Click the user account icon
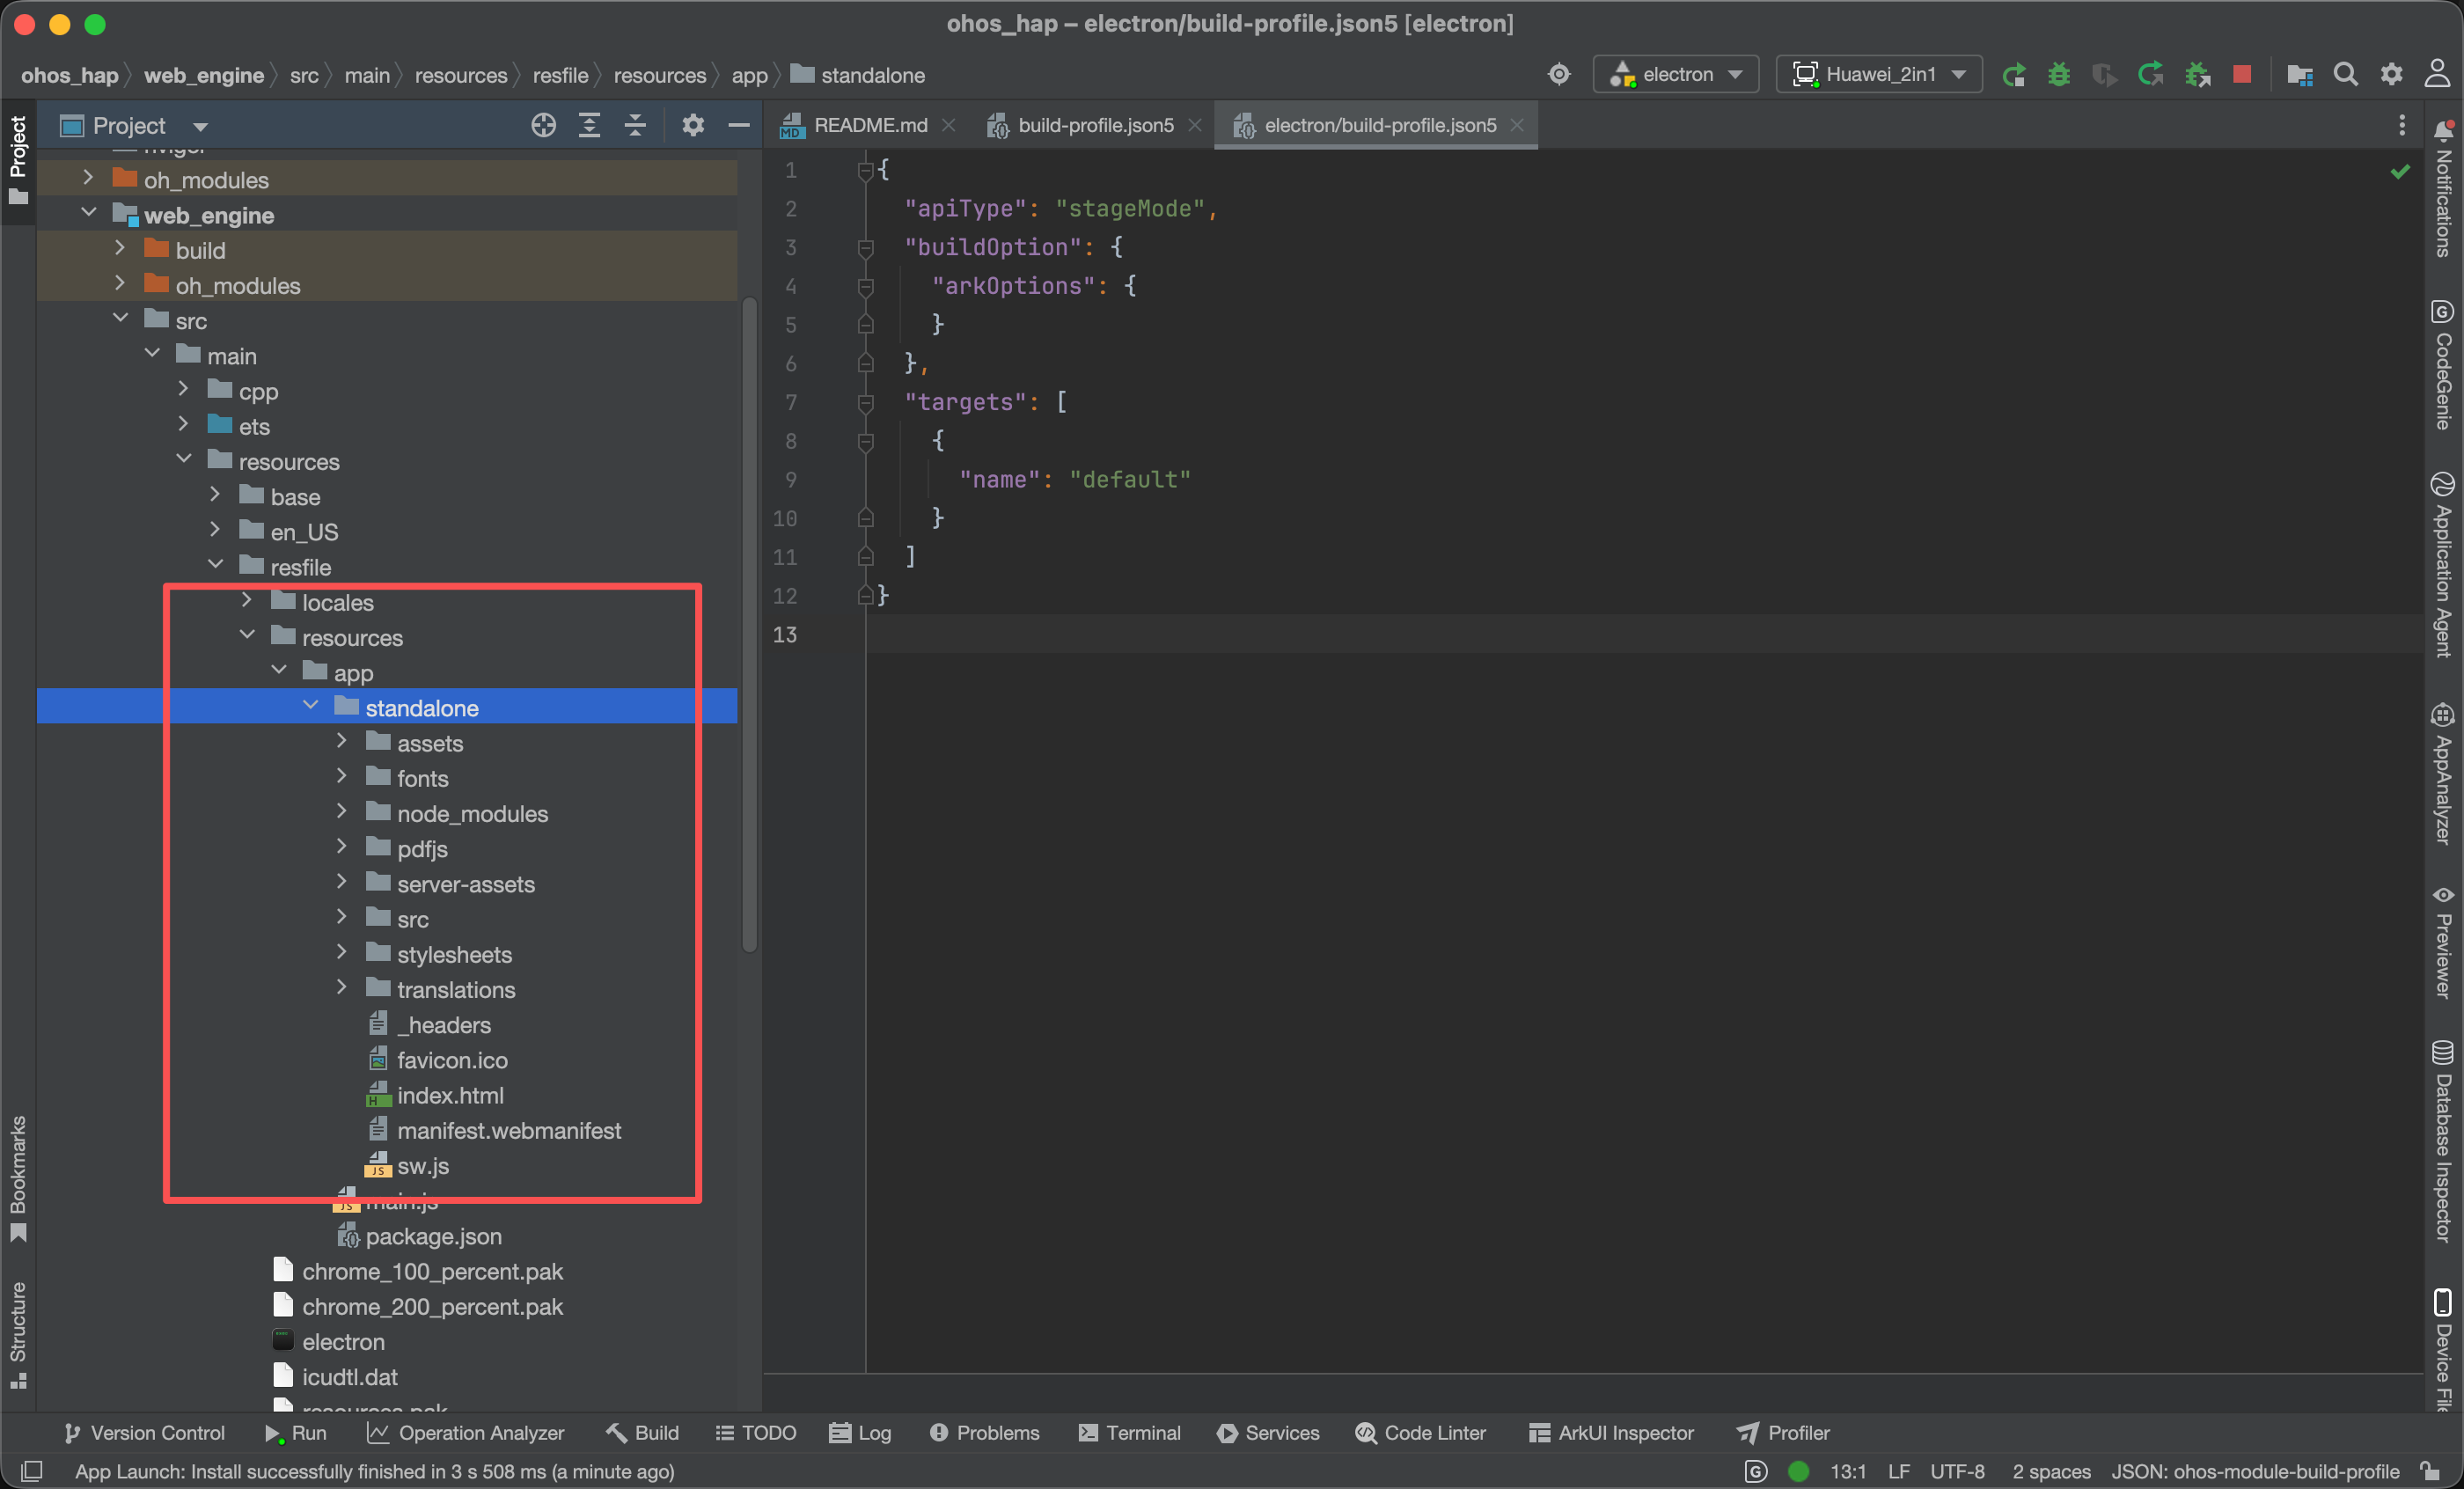The width and height of the screenshot is (2464, 1489). (x=2437, y=75)
